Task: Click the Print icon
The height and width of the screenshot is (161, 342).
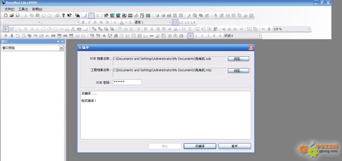Action: (x=57, y=15)
